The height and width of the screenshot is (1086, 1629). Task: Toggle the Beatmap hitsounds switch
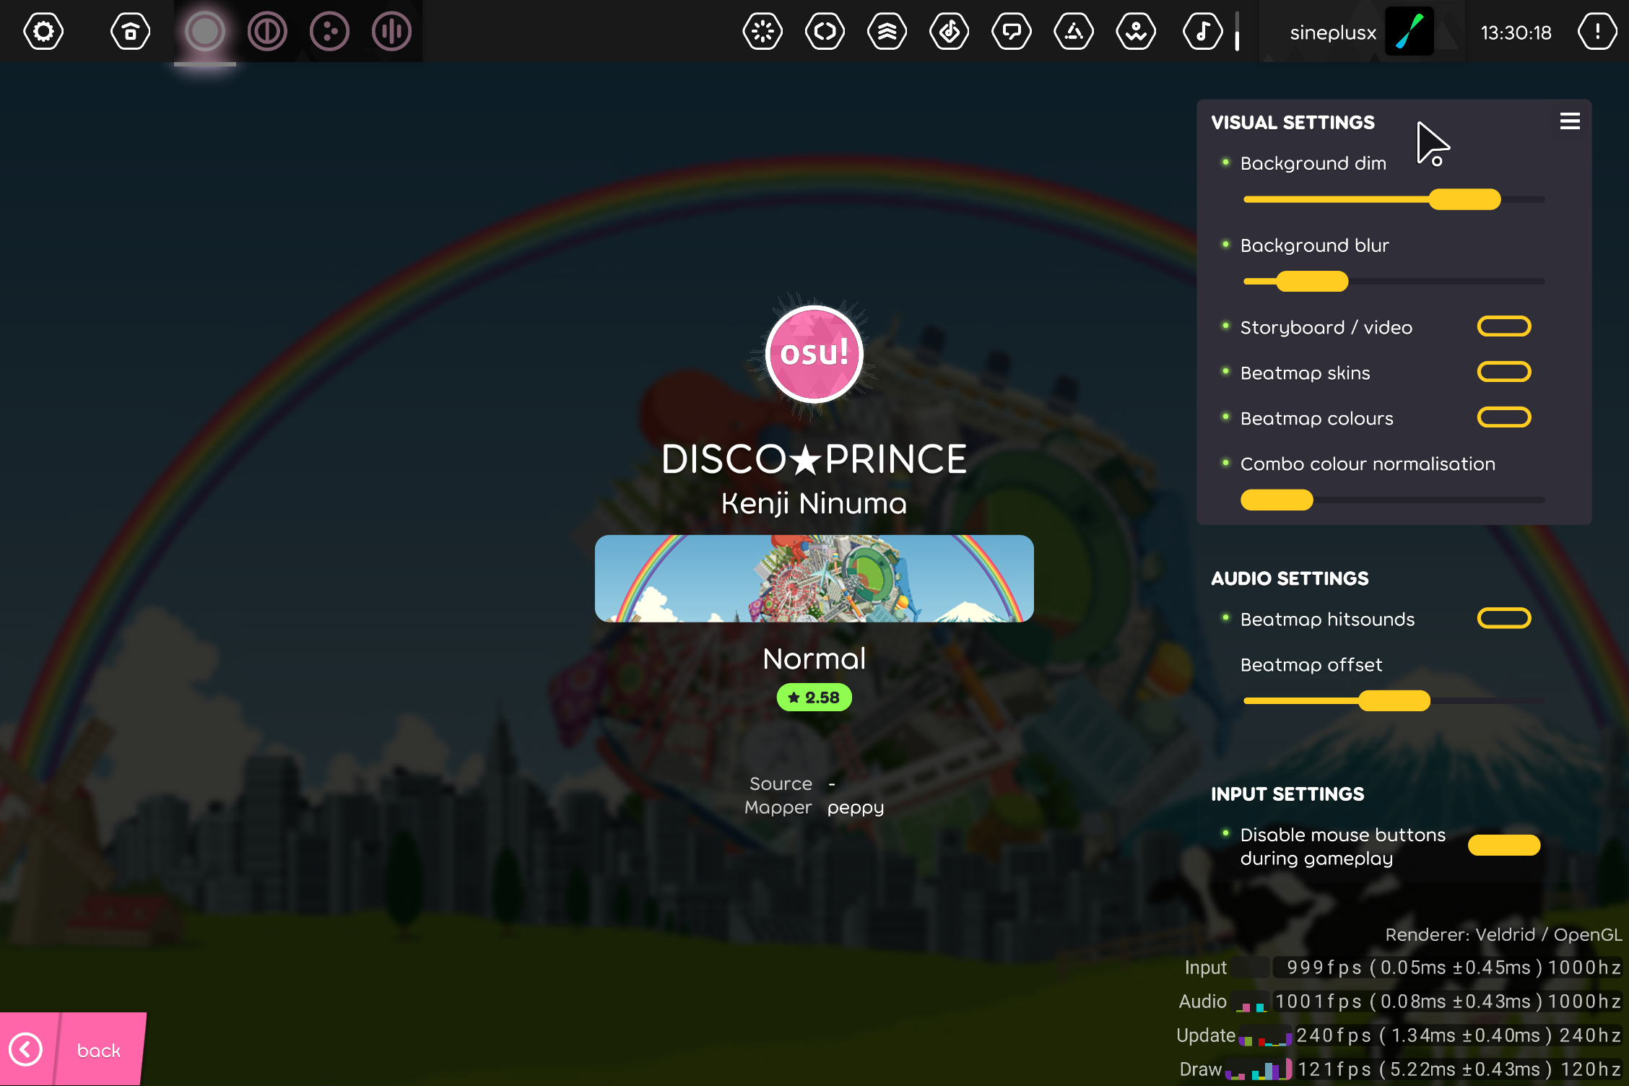click(1503, 618)
